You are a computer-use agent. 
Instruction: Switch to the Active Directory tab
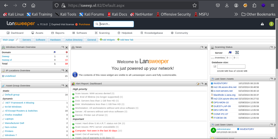pos(74,40)
